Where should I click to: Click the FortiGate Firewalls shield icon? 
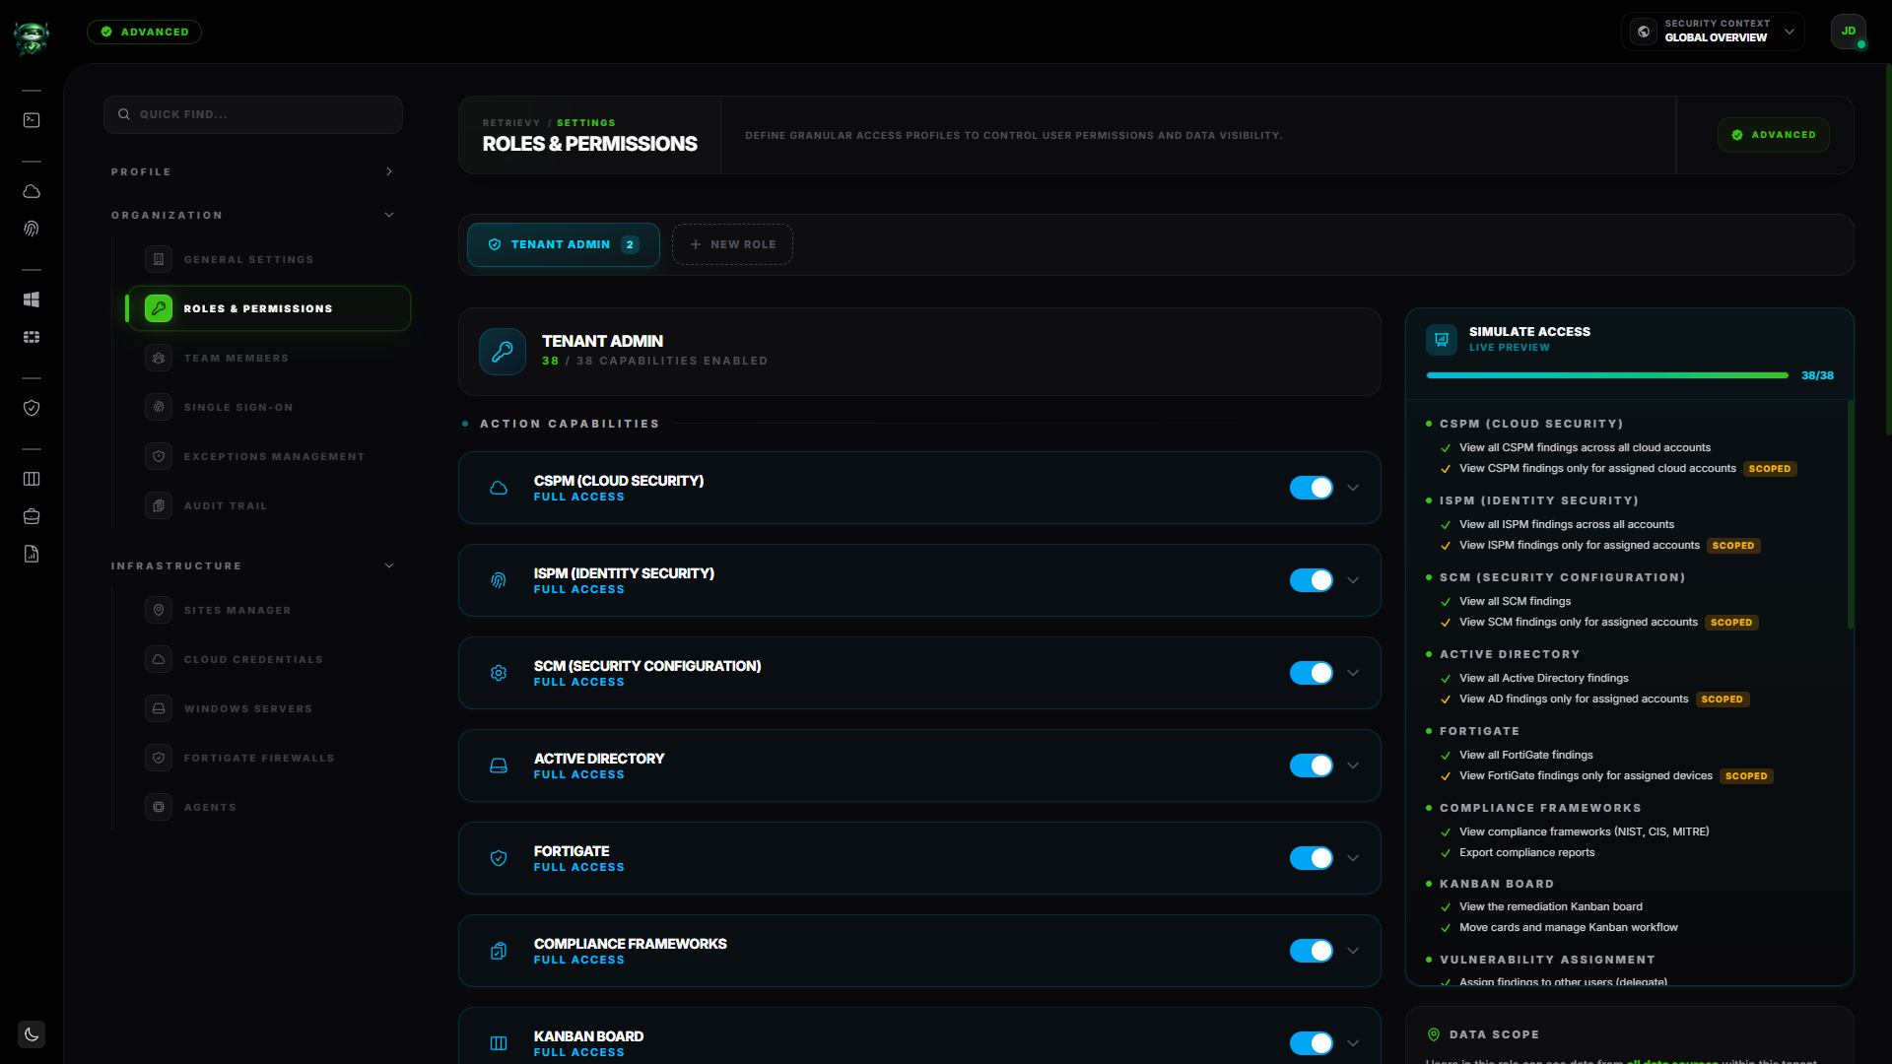[x=159, y=758]
